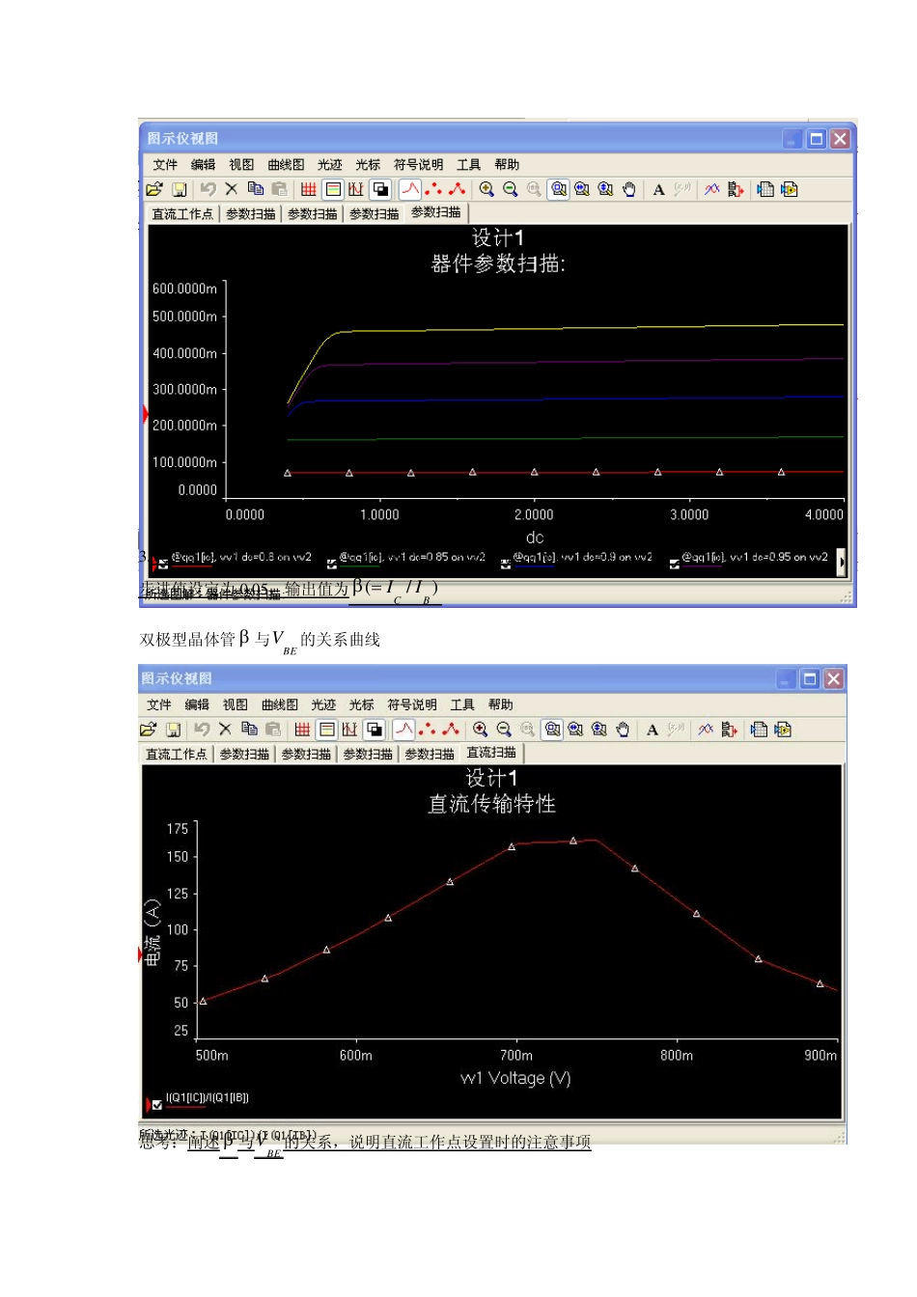Viewport: 917px width, 1297px height.
Task: Open 编辑 menu in 直流传输特性 window
Action: pyautogui.click(x=197, y=705)
